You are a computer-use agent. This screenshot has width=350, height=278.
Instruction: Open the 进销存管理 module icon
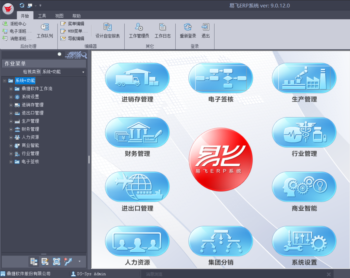point(137,78)
